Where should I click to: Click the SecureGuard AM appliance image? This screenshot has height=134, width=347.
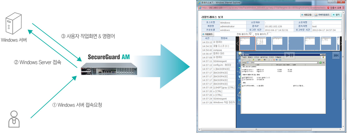[x=108, y=68]
